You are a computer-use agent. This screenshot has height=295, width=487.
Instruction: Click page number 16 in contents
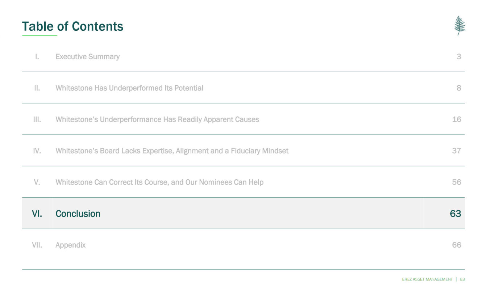pyautogui.click(x=457, y=120)
